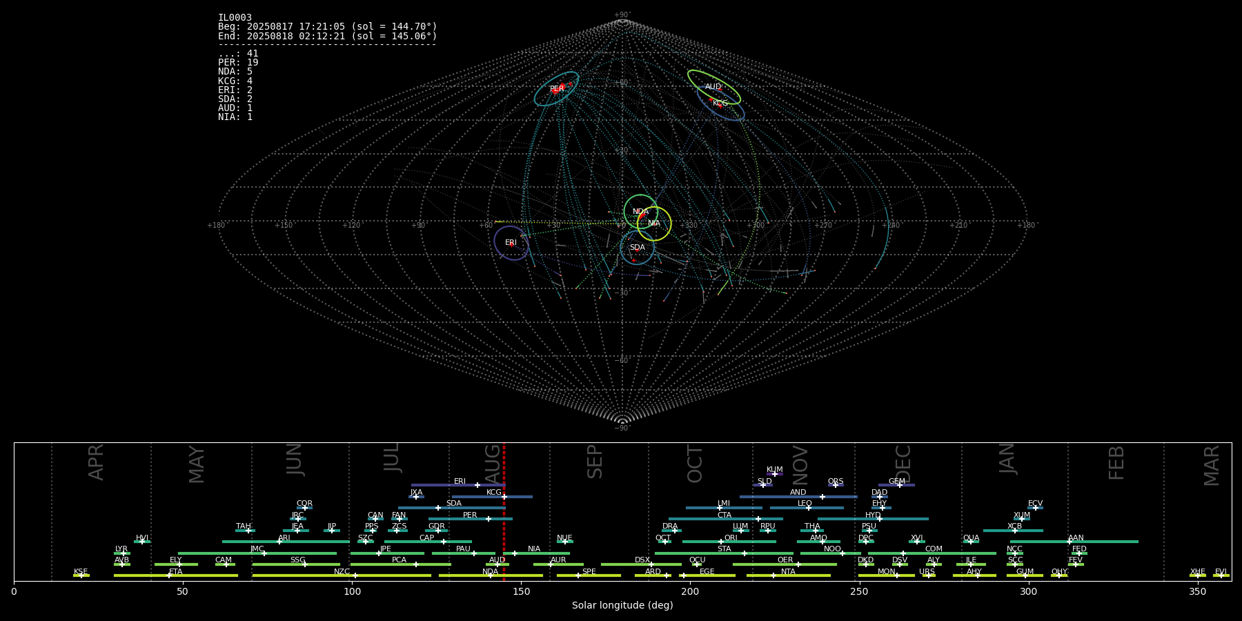Click the station ID text IL0003
The image size is (1242, 621).
click(235, 18)
